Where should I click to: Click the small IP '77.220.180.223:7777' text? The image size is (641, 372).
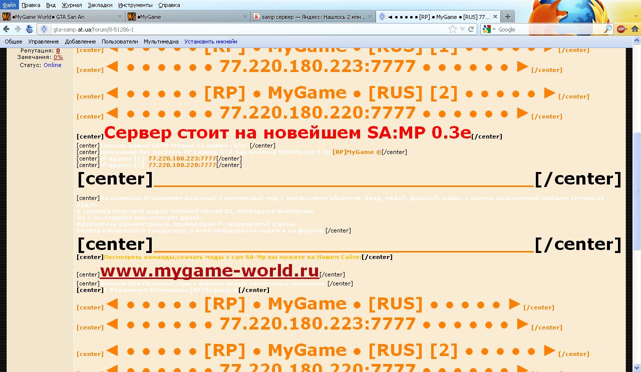click(182, 158)
